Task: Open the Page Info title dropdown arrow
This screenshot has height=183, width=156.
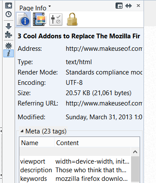Action: [x=49, y=6]
